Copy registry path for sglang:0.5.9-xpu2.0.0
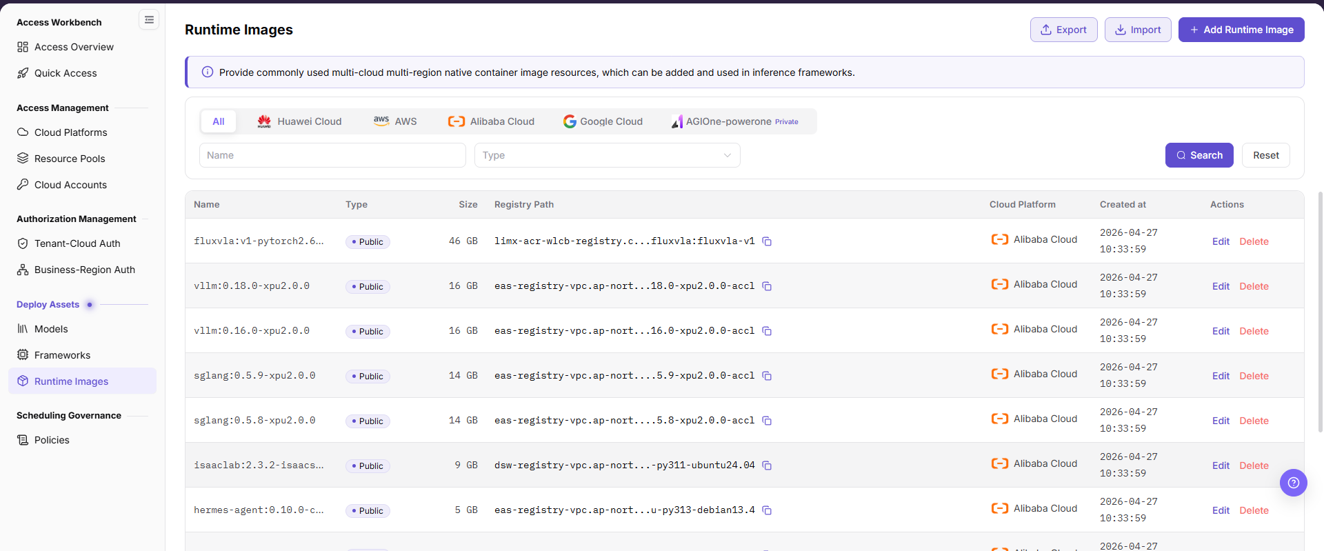 767,376
